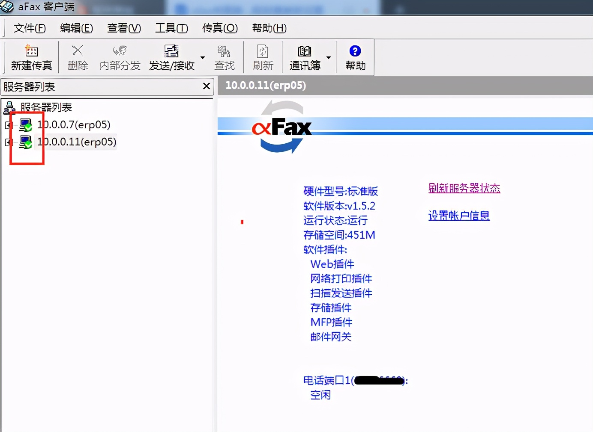Click the 存储空间:451M text
This screenshot has height=432, width=593.
(x=339, y=235)
